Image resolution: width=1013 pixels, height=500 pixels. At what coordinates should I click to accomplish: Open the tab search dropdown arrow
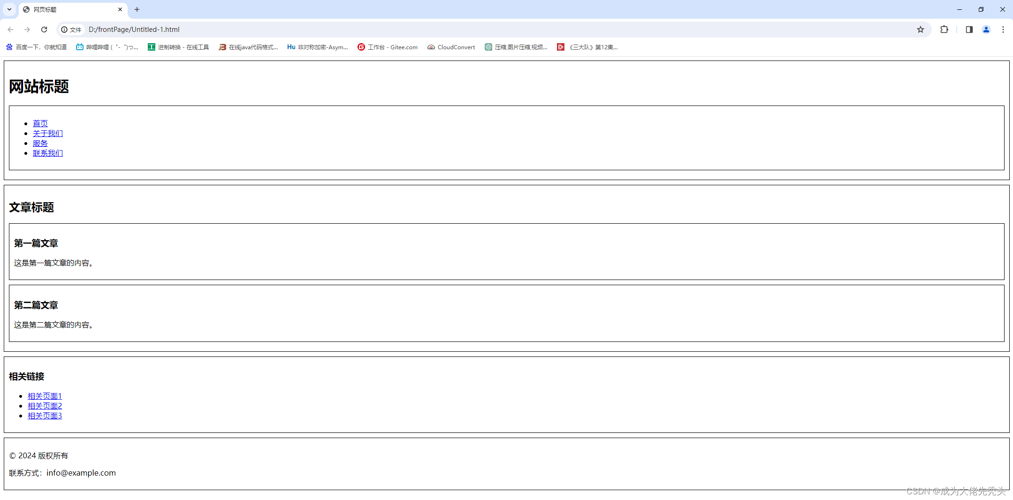point(9,9)
